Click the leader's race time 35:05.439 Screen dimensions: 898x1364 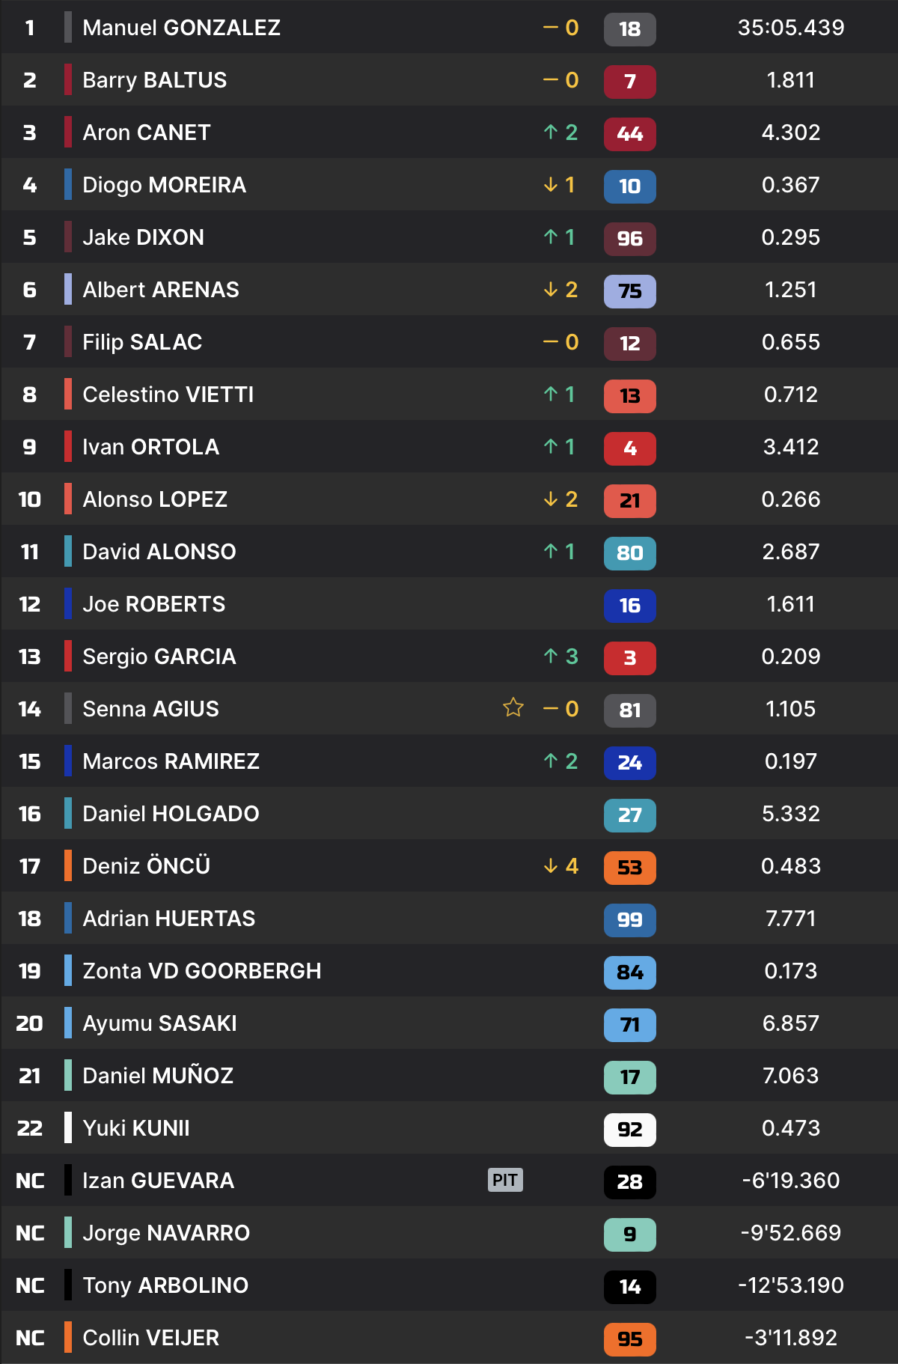[790, 28]
